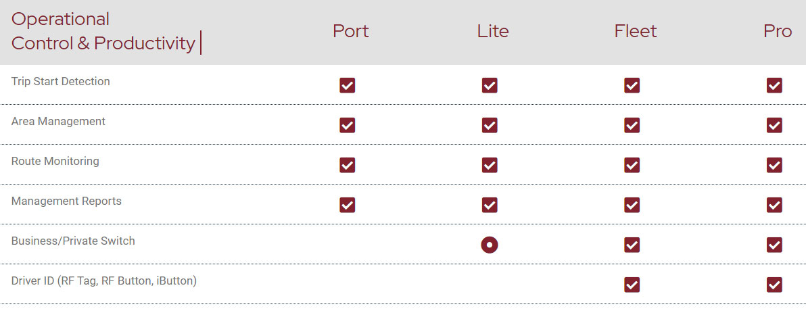
Task: Select the Lite plan header
Action: (493, 32)
